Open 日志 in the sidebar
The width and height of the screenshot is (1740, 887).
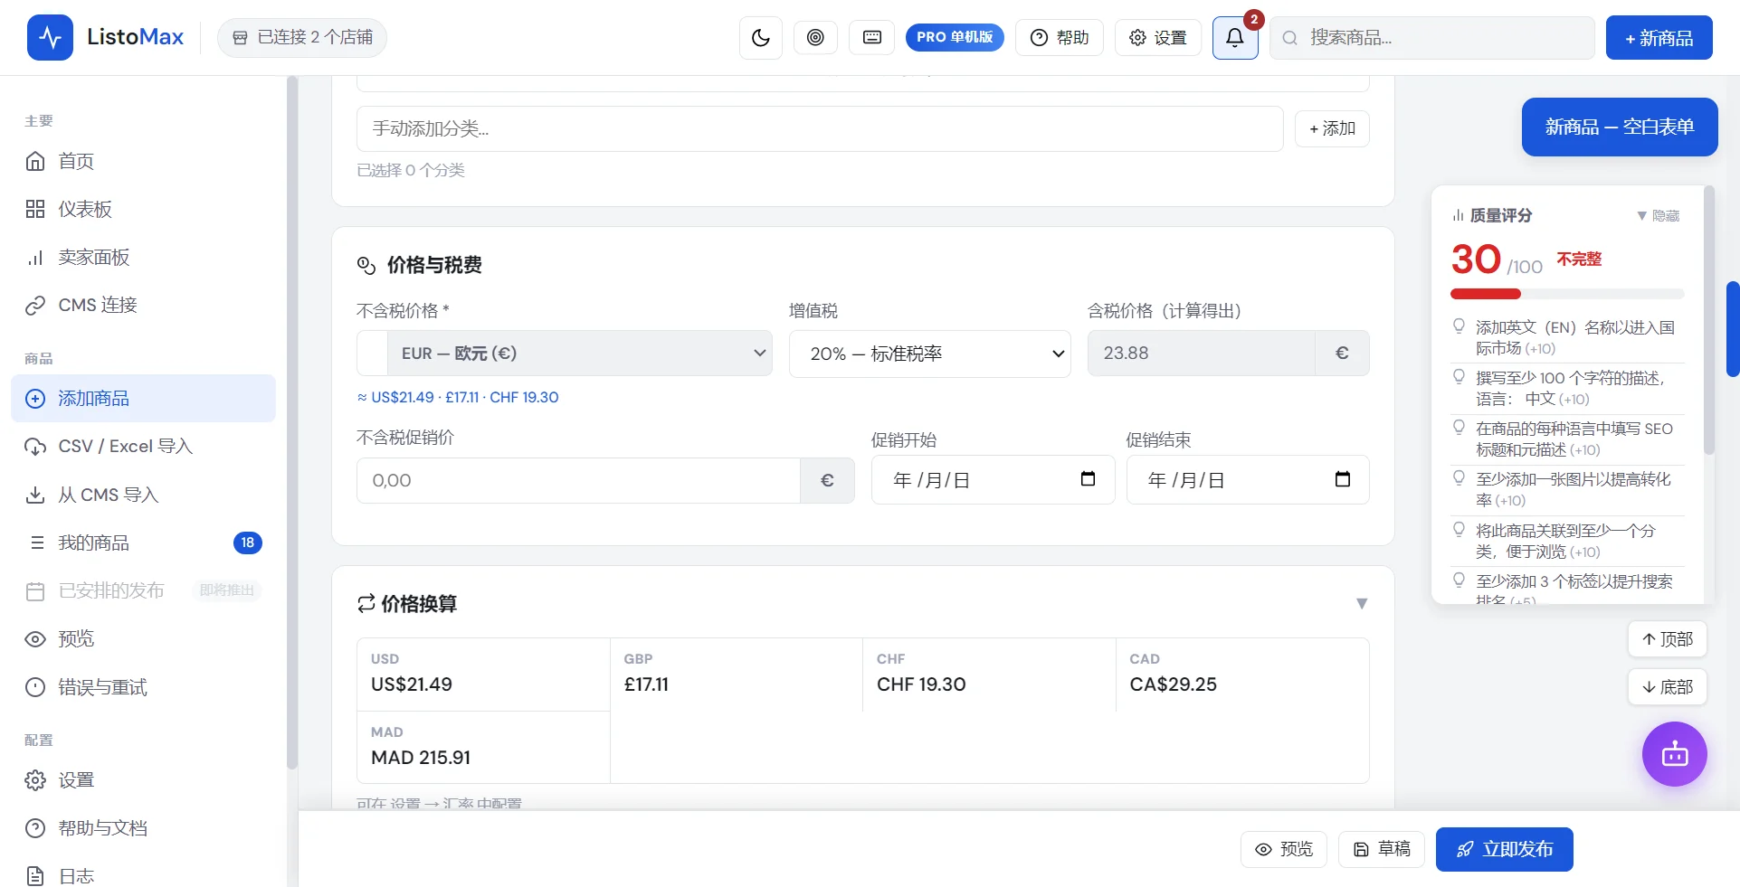[x=143, y=875]
